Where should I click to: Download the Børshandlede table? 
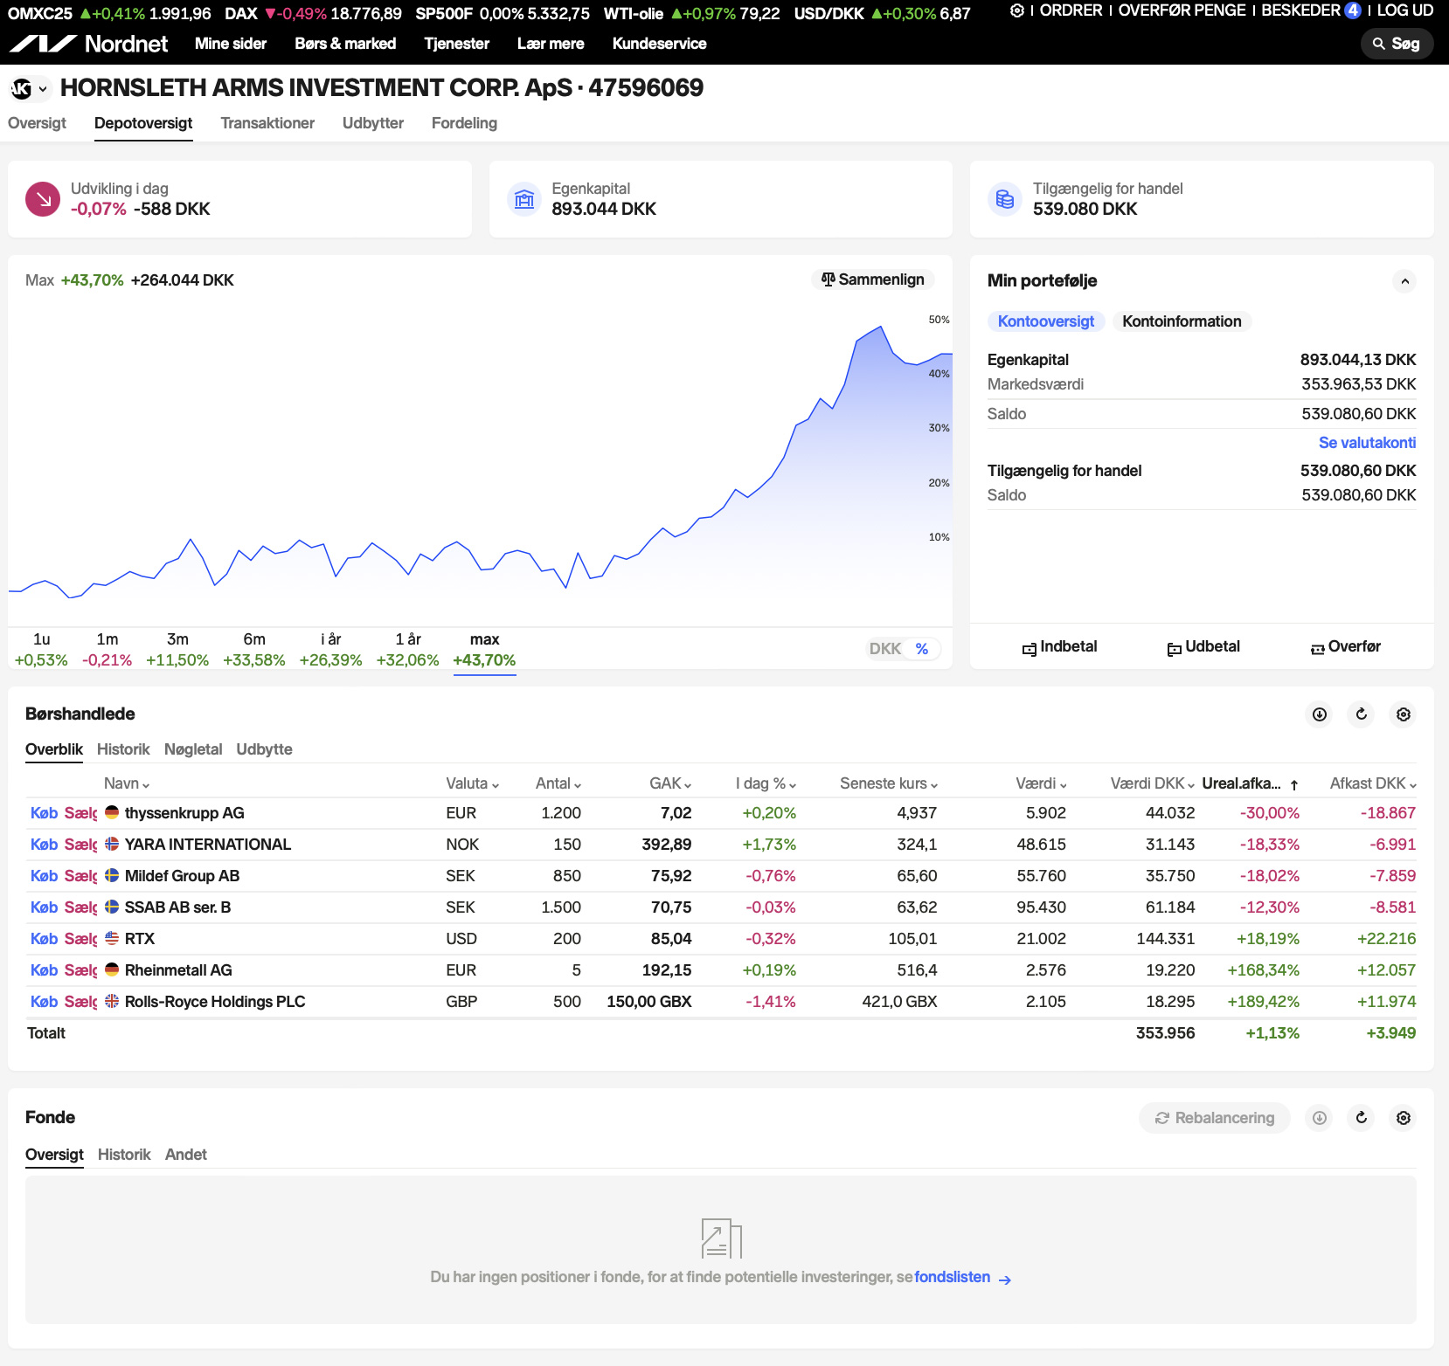(1320, 714)
